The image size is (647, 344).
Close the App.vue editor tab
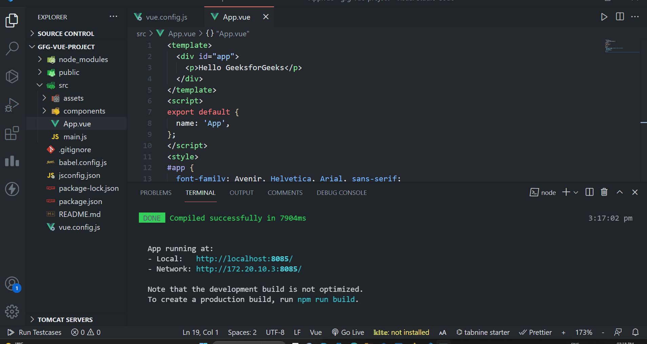tap(266, 17)
